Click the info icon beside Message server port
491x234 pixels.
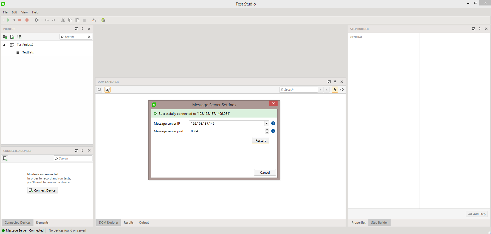(x=273, y=131)
